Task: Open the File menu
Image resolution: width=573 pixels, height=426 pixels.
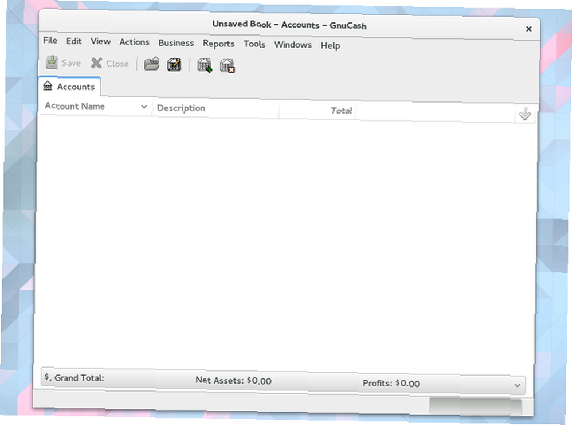Action: pyautogui.click(x=50, y=40)
